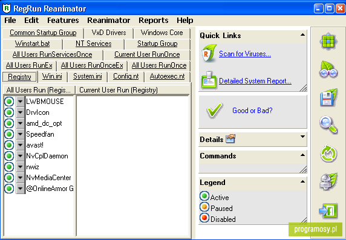Open the dropdown arrow next to nwiz

[x=21, y=167]
